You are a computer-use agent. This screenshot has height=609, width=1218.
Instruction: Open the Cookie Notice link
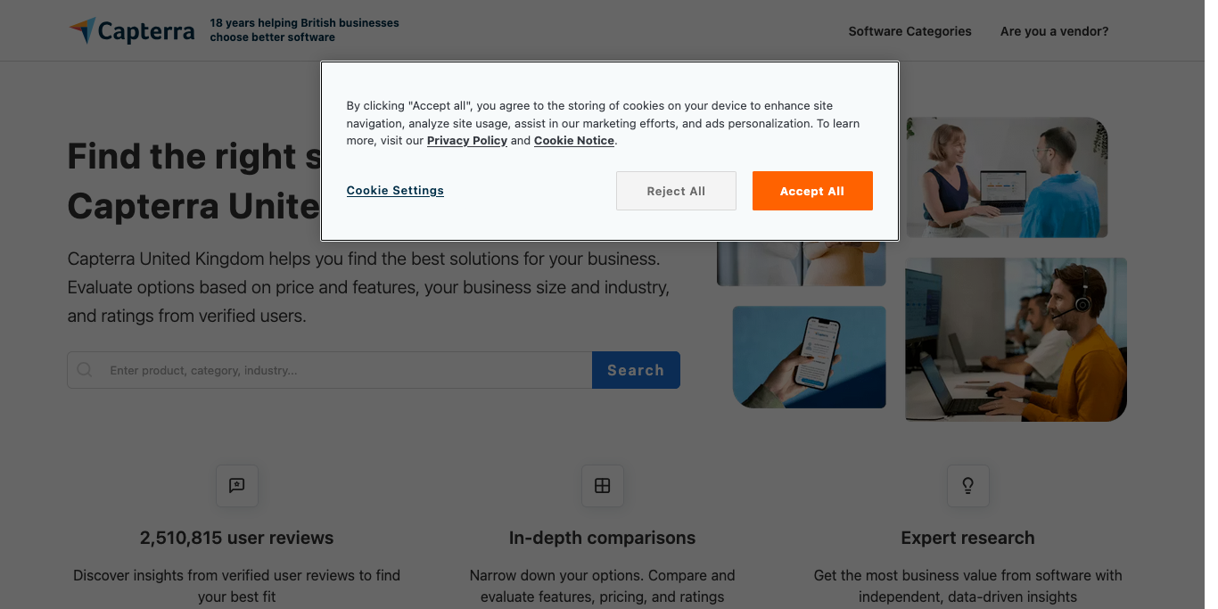coord(573,140)
